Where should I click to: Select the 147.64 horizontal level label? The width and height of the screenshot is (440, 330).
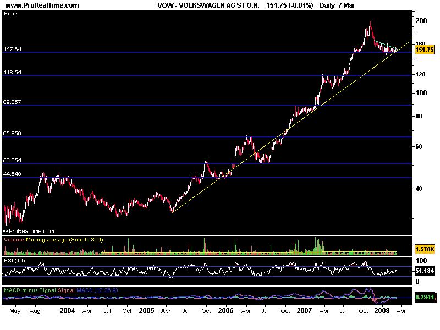point(12,49)
